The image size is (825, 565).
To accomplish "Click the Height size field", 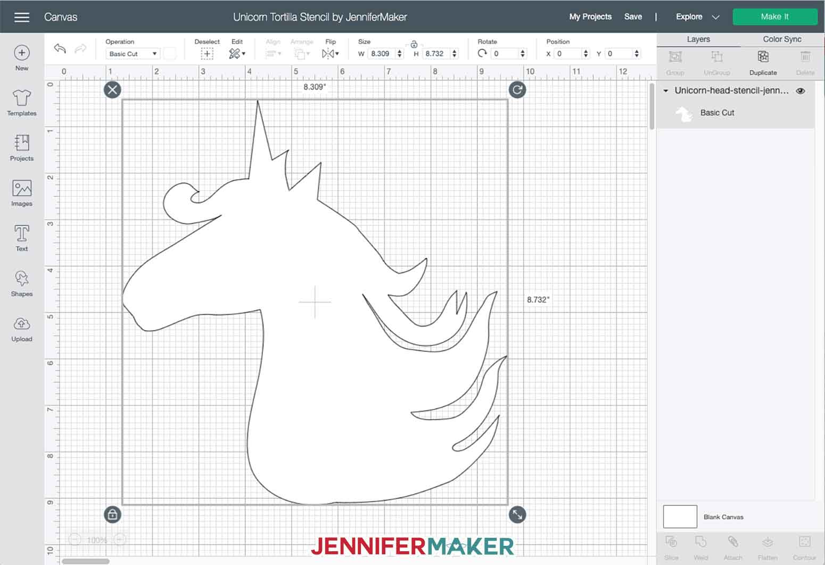I will point(436,54).
